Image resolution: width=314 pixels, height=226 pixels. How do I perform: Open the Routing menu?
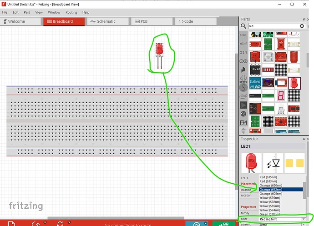click(71, 12)
